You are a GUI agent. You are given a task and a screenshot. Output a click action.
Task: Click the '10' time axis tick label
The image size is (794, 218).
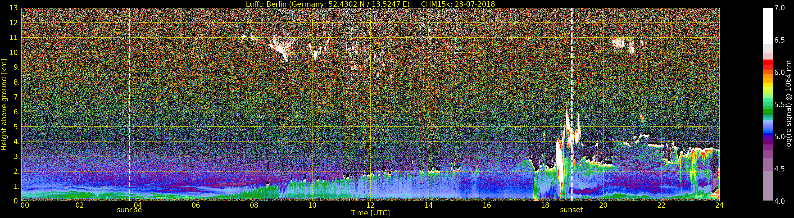[312, 205]
